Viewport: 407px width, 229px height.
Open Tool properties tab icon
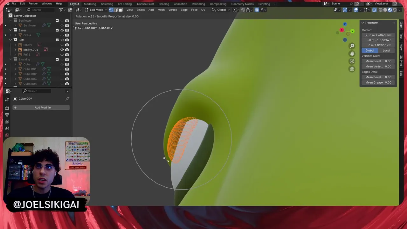[7, 100]
